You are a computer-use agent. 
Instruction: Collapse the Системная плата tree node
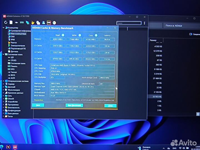tap(3, 54)
